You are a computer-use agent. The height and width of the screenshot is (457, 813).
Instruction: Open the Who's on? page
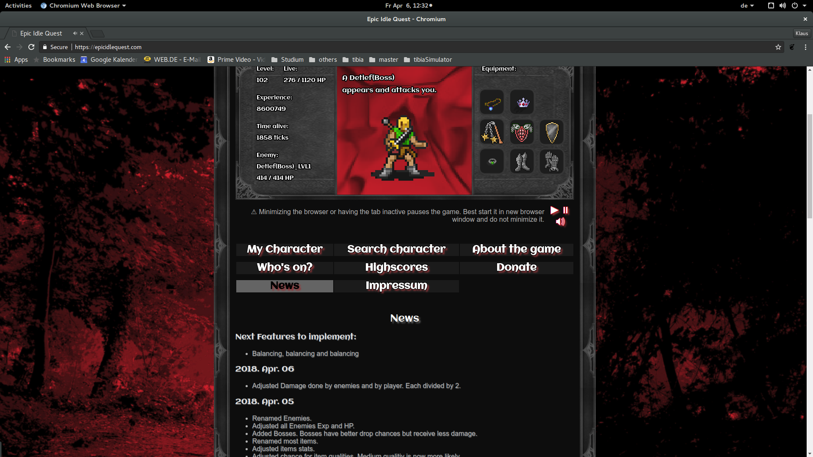click(284, 267)
